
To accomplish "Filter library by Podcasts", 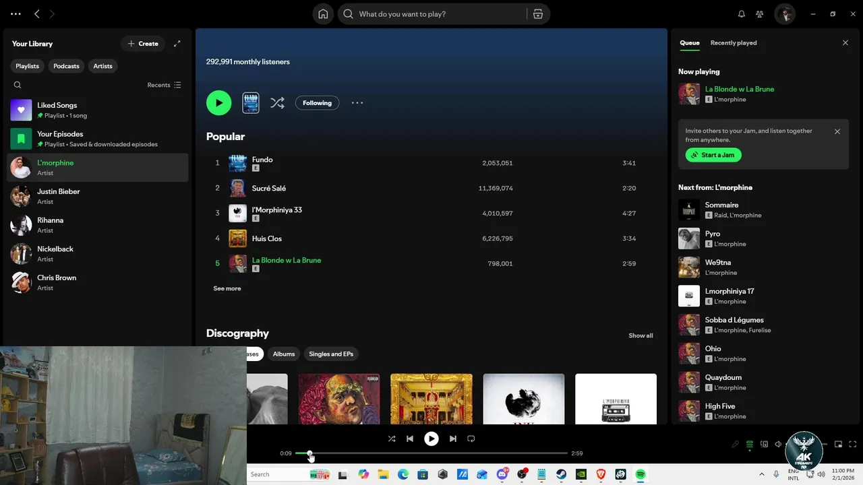I will pyautogui.click(x=66, y=66).
